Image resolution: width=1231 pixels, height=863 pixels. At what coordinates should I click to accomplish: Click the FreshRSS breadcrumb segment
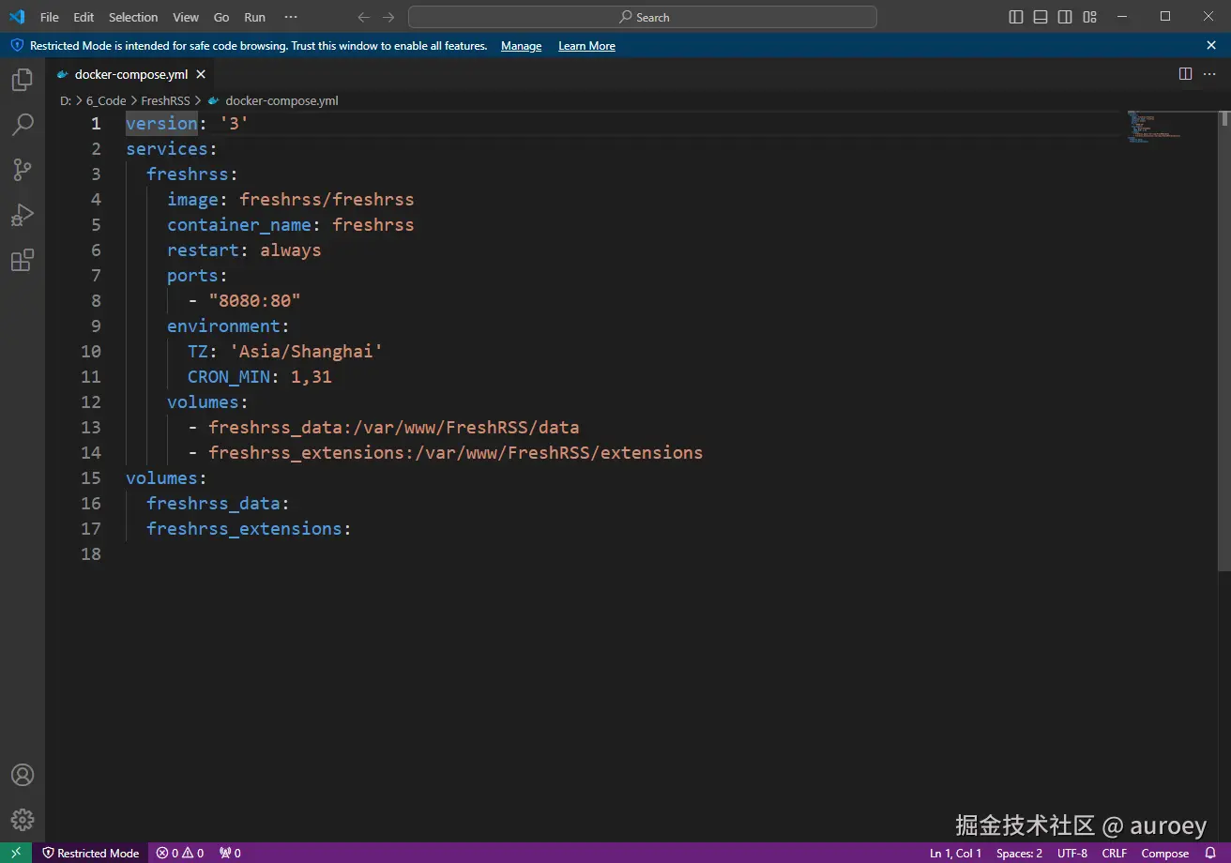tap(165, 100)
